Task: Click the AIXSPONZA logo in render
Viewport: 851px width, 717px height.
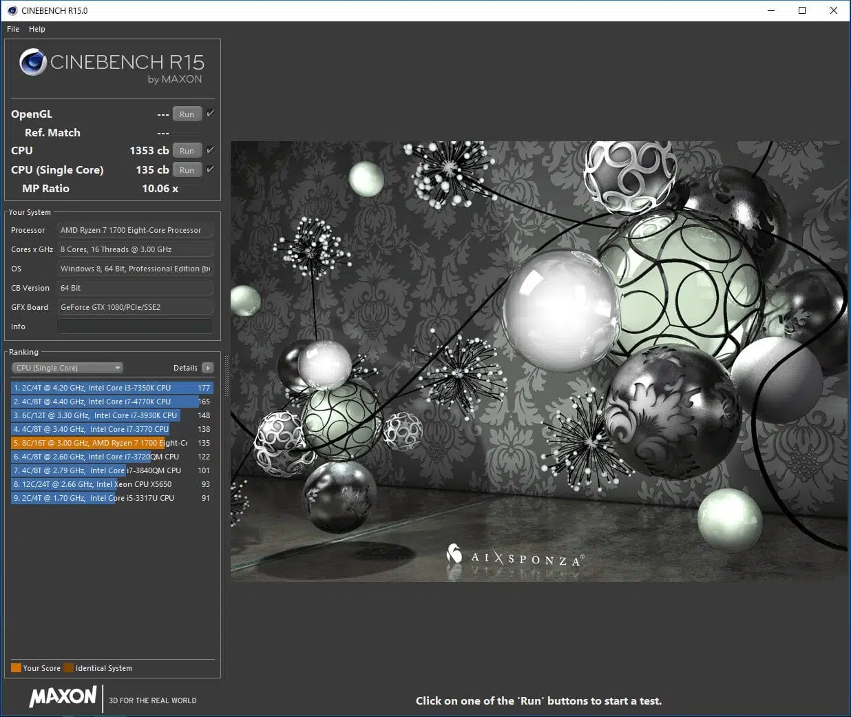Action: 514,556
